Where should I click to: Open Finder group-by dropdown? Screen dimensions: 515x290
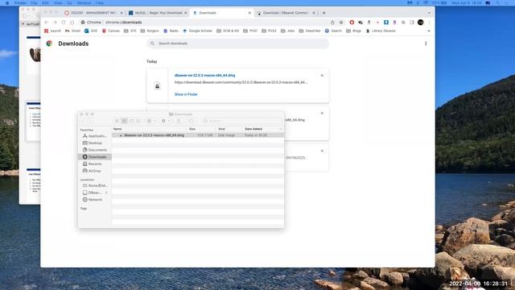[x=151, y=121]
